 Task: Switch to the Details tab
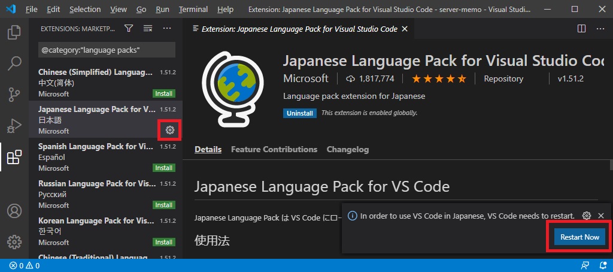208,150
